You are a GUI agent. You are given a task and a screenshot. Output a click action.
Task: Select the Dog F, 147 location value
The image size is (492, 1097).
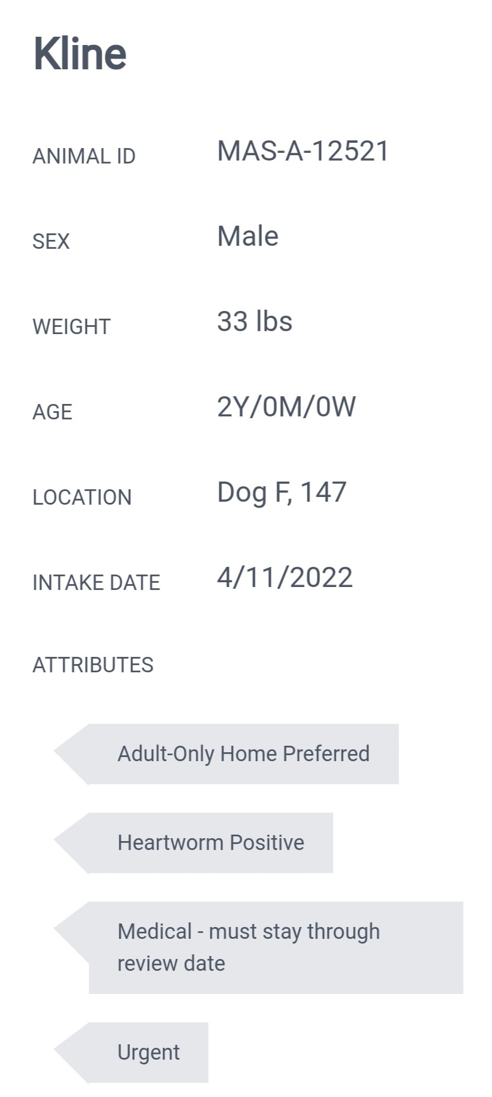[x=282, y=493]
